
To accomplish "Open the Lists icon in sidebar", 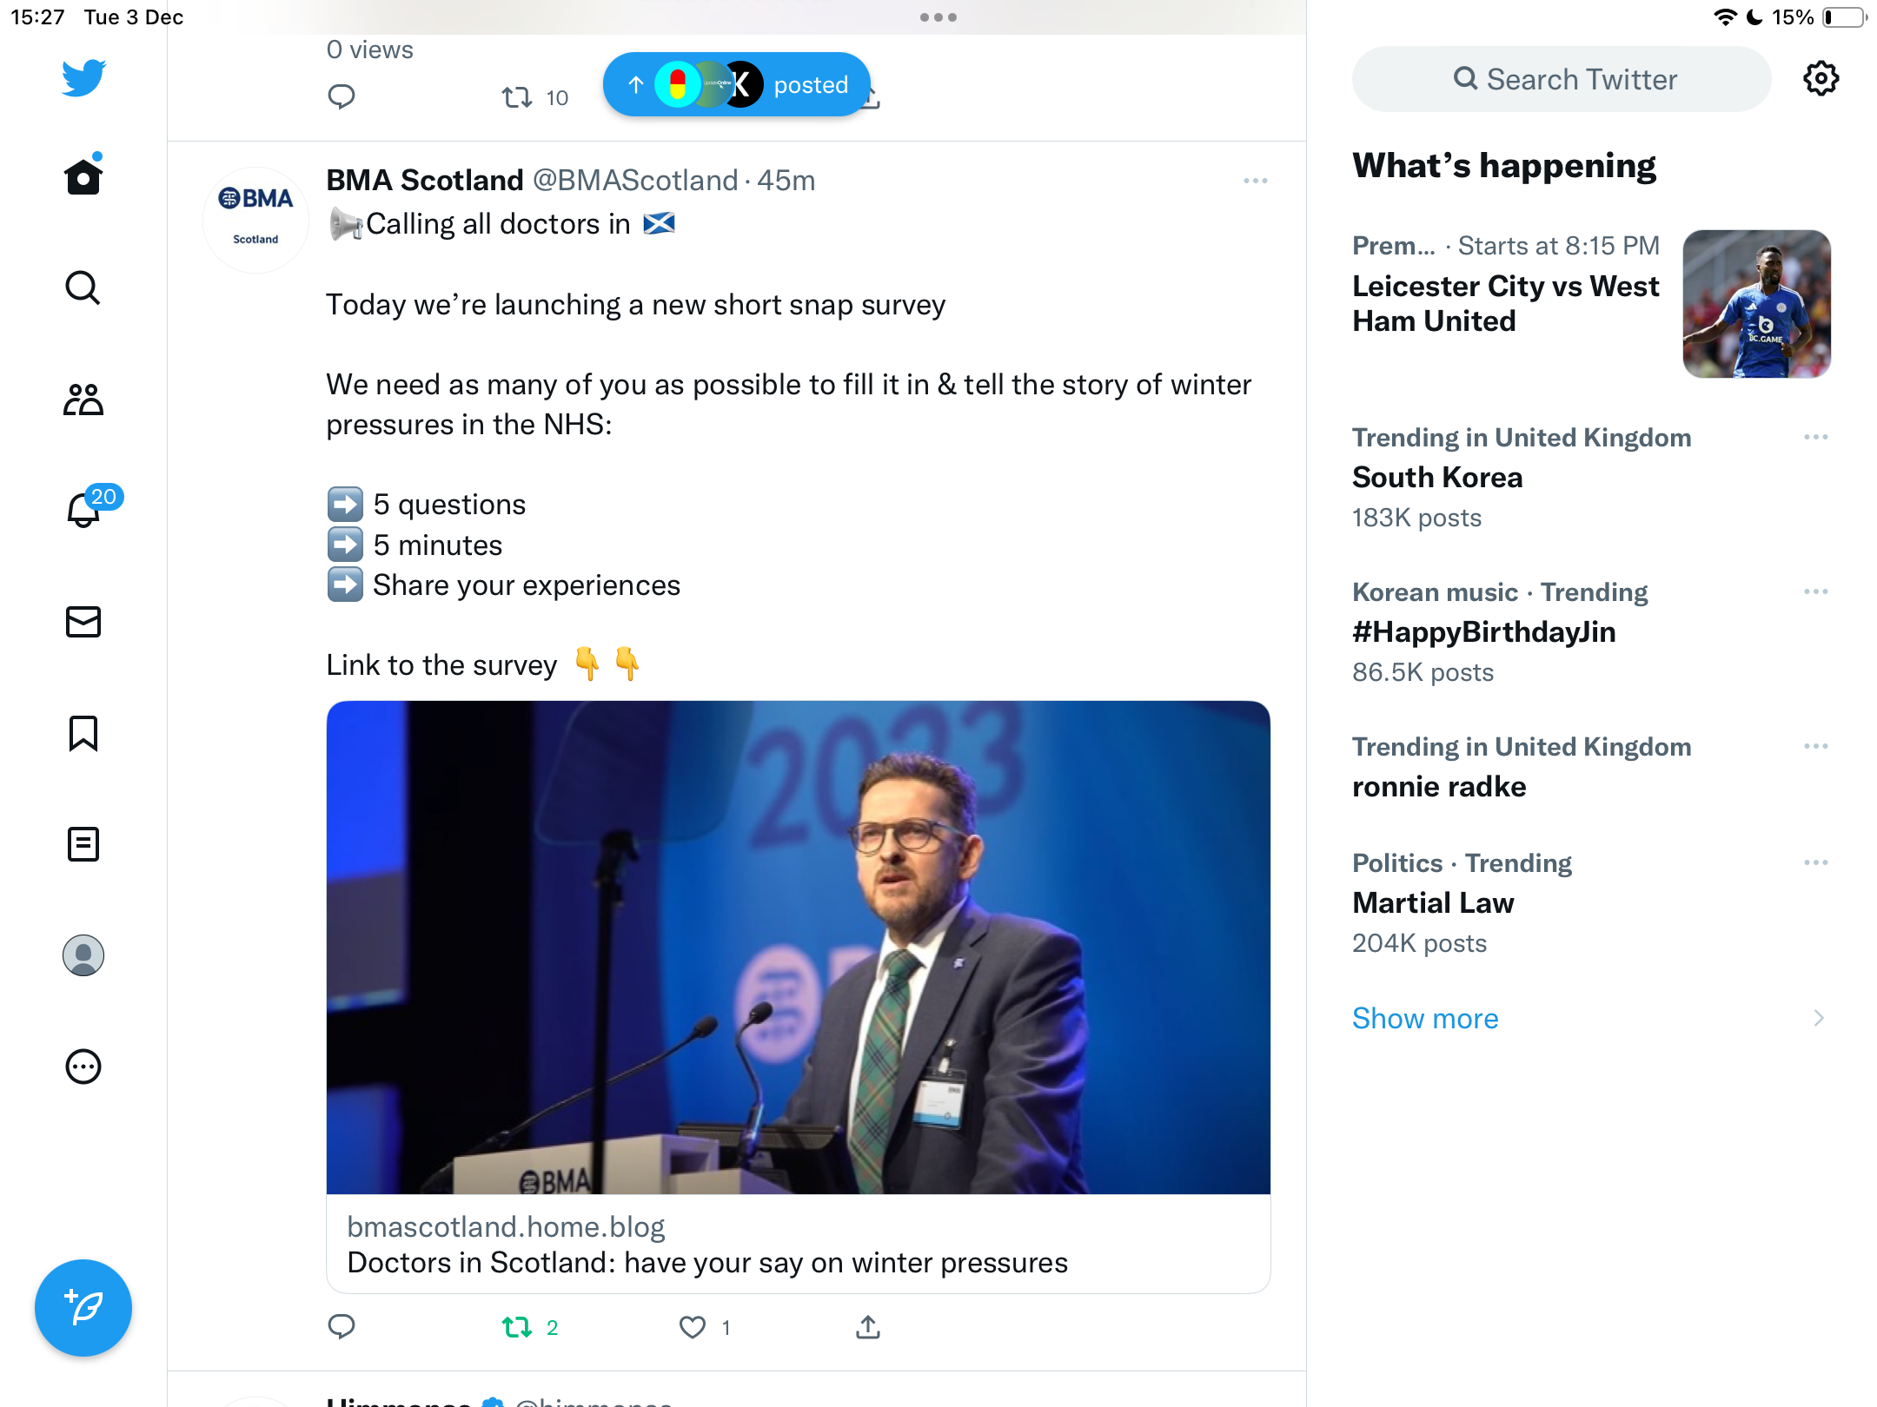I will [83, 844].
